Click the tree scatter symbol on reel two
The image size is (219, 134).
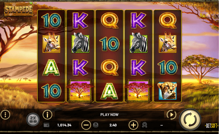(x=80, y=91)
